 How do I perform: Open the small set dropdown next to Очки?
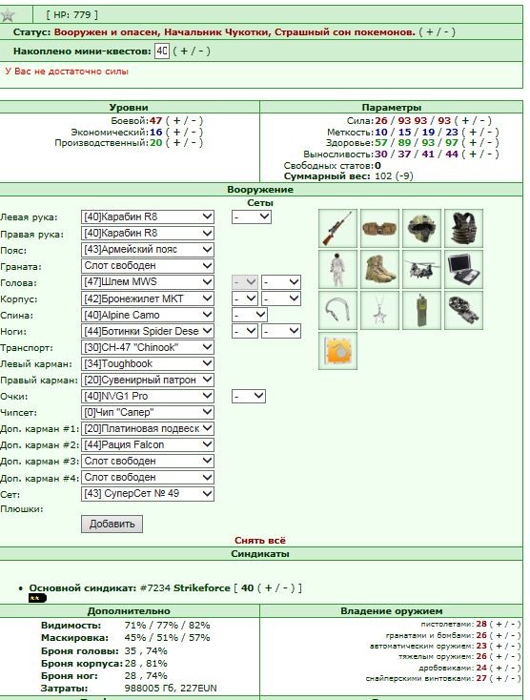pos(249,397)
